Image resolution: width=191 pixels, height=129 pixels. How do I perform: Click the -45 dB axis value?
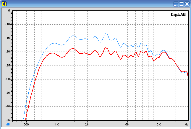tap(8, 120)
